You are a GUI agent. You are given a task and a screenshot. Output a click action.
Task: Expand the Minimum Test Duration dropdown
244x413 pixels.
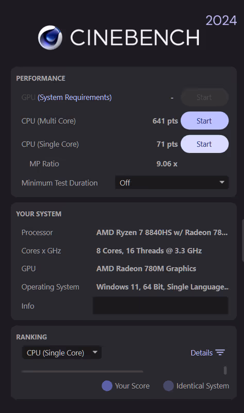click(x=172, y=183)
